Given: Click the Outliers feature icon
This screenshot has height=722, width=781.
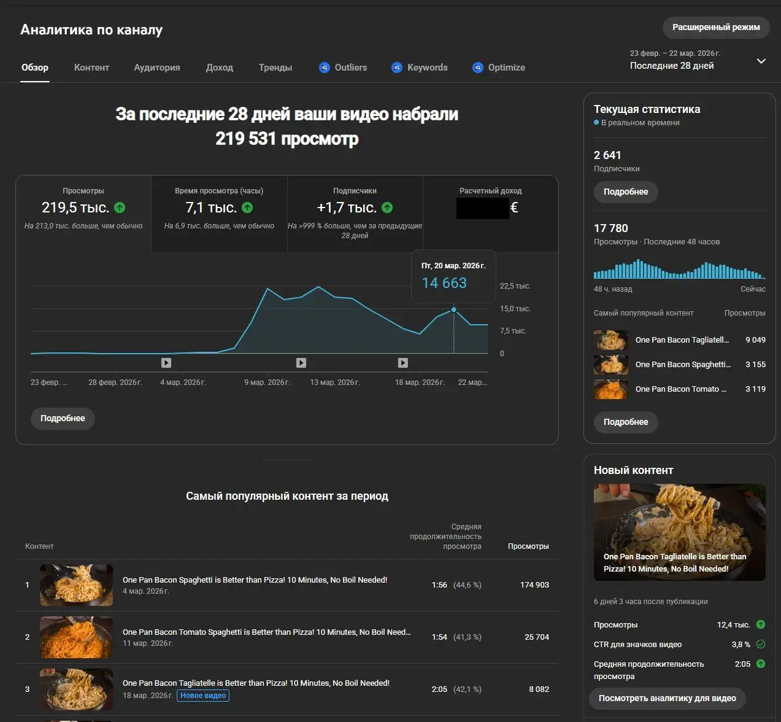Looking at the screenshot, I should coord(323,68).
